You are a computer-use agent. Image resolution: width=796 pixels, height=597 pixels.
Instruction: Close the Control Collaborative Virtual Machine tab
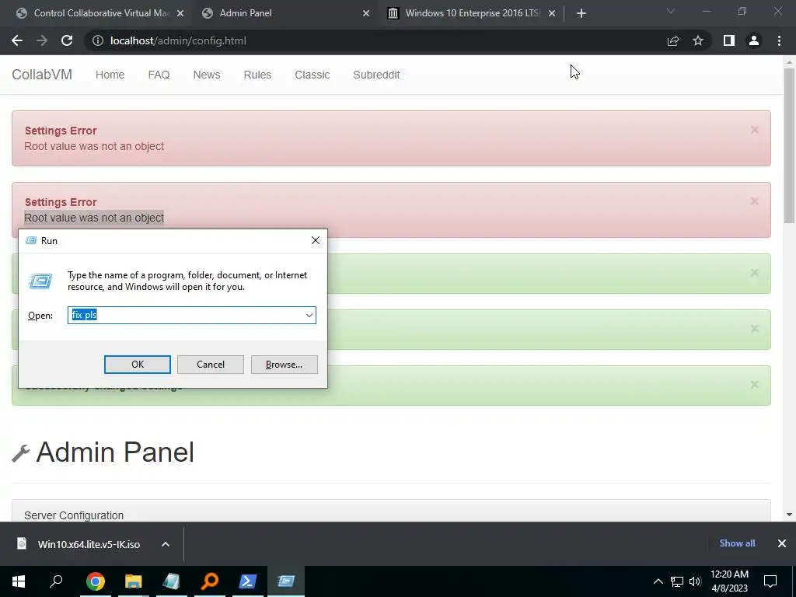click(180, 13)
